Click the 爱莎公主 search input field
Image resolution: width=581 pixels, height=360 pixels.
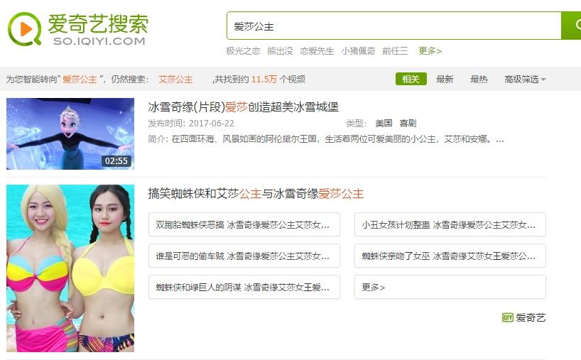tap(394, 26)
